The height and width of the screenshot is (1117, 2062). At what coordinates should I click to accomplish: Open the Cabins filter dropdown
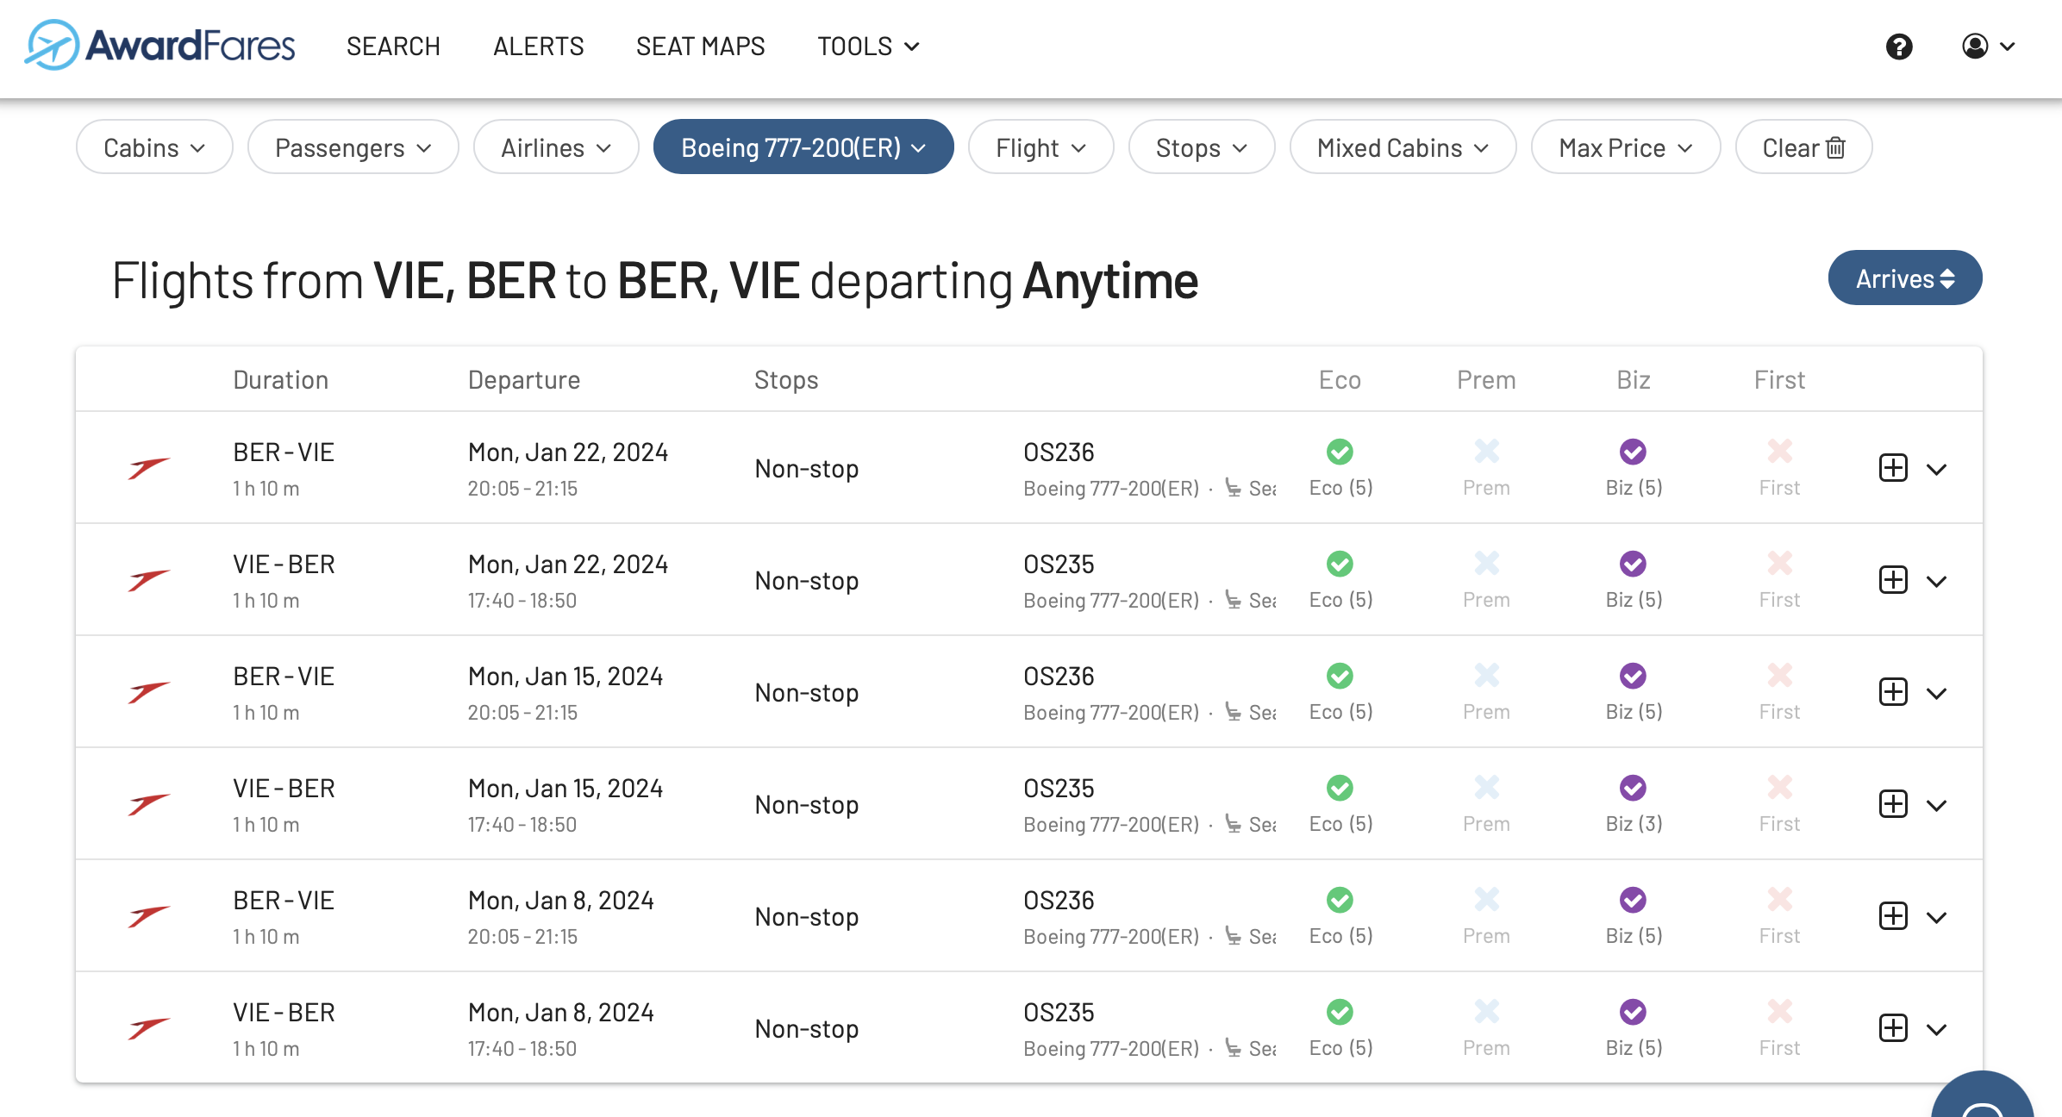point(154,147)
